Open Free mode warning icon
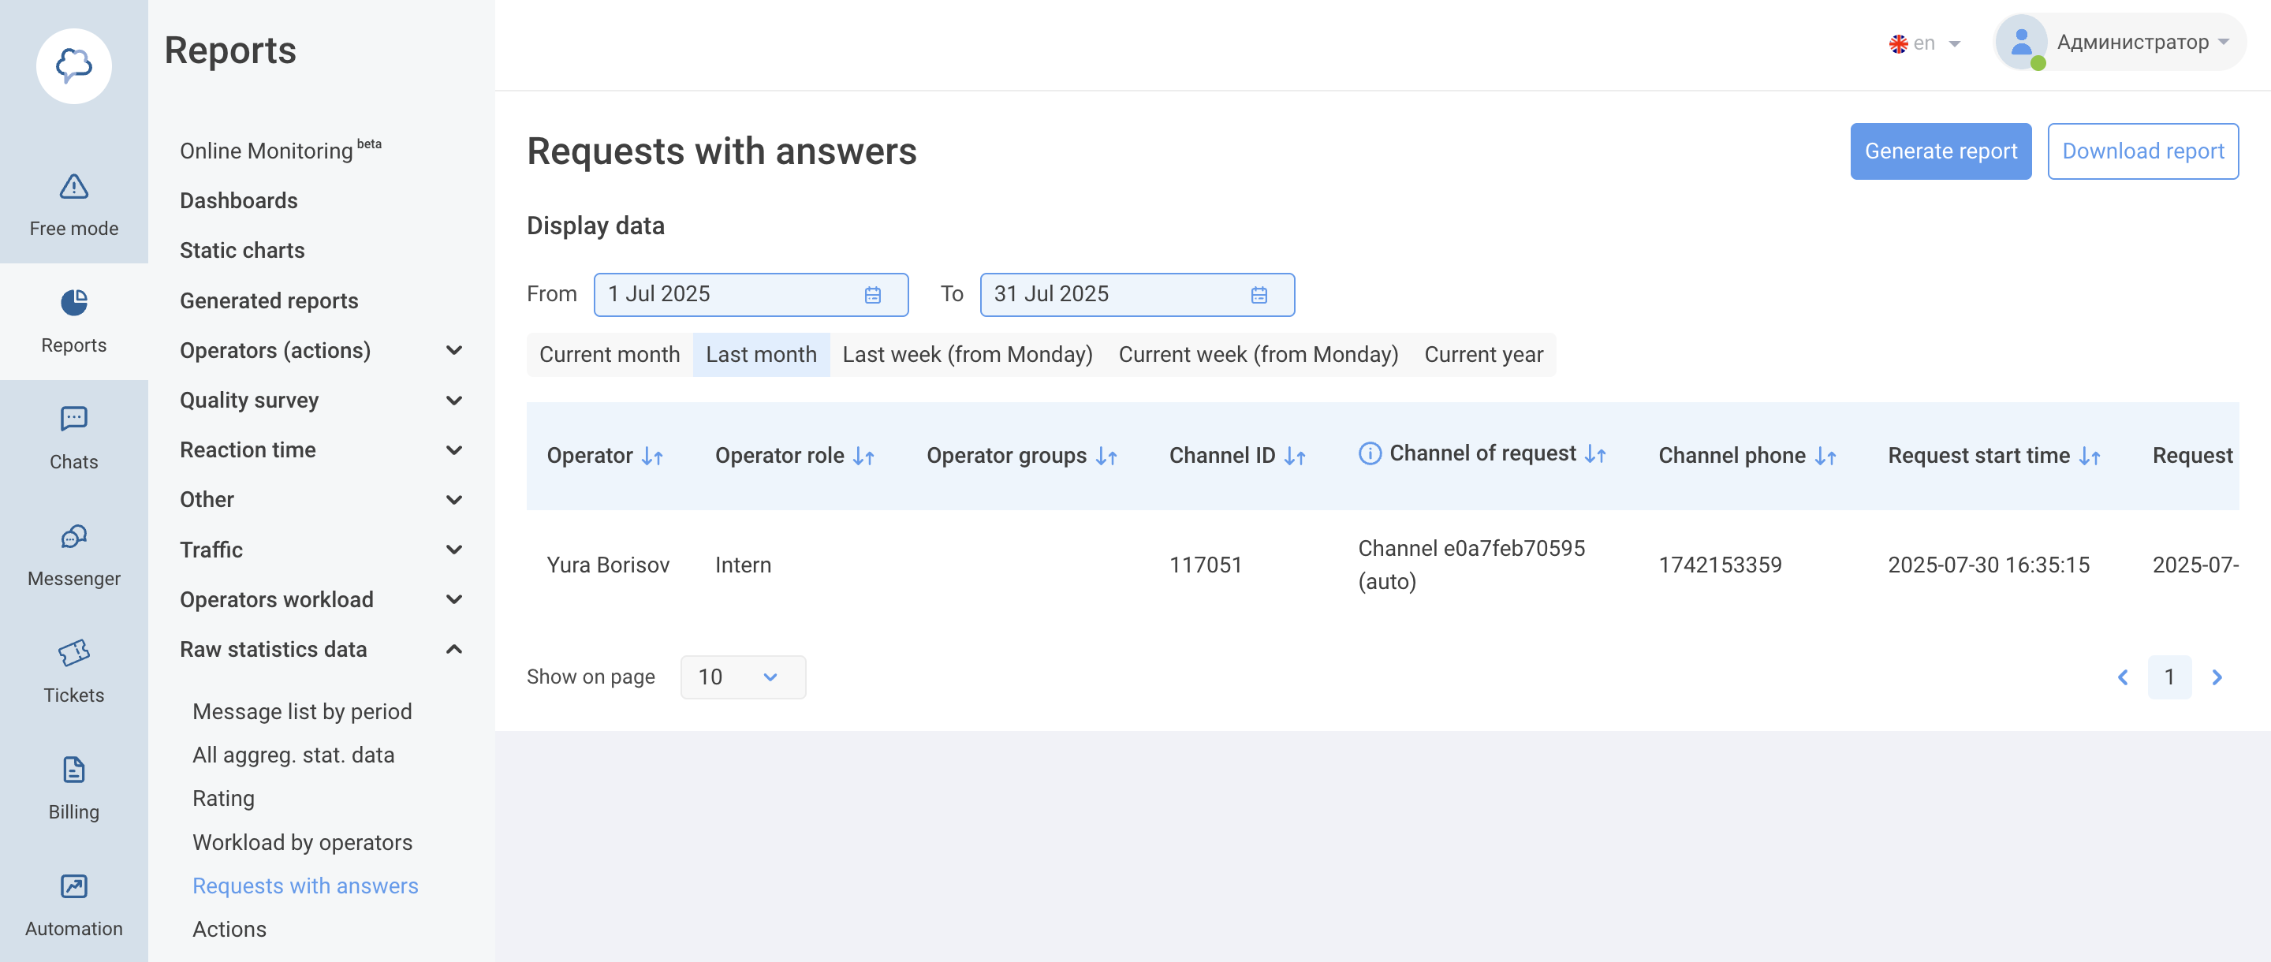This screenshot has height=962, width=2271. [x=74, y=186]
